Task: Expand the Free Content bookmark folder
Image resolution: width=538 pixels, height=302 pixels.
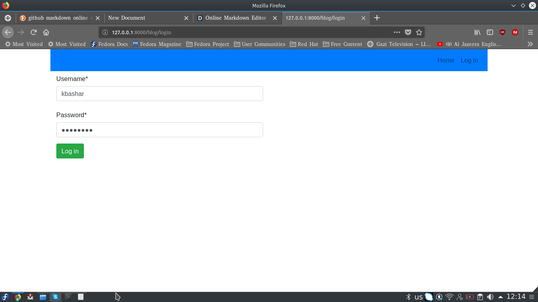Action: click(342, 44)
